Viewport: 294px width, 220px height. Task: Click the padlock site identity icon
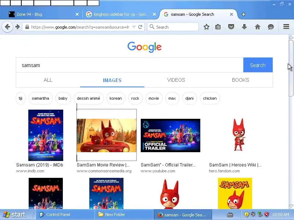[27, 27]
